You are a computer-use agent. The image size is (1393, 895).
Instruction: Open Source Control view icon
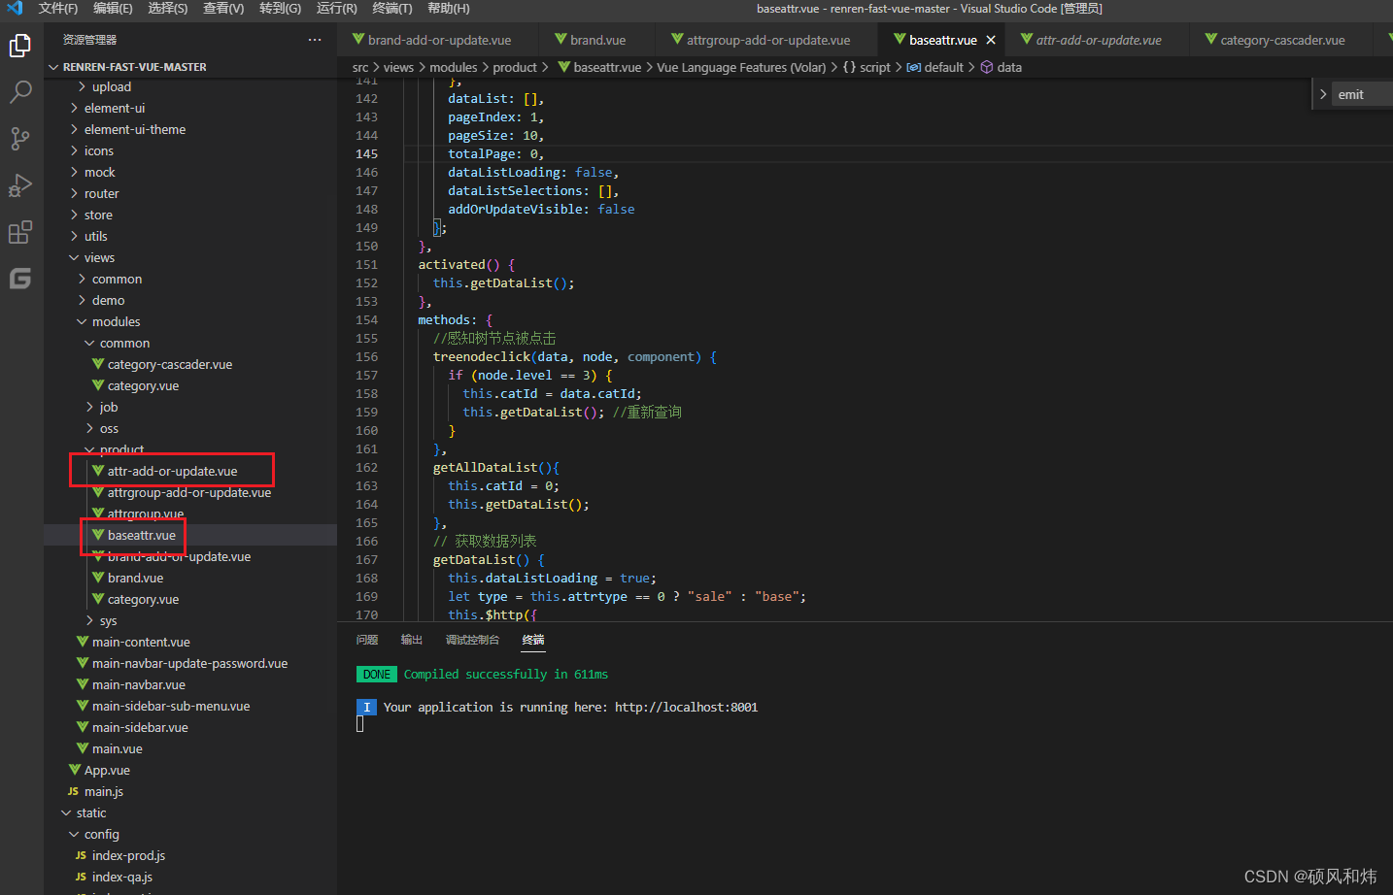[x=20, y=139]
